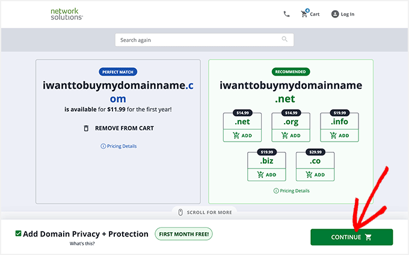409x255 pixels.
Task: Open the shopping cart icon
Action: (x=304, y=14)
